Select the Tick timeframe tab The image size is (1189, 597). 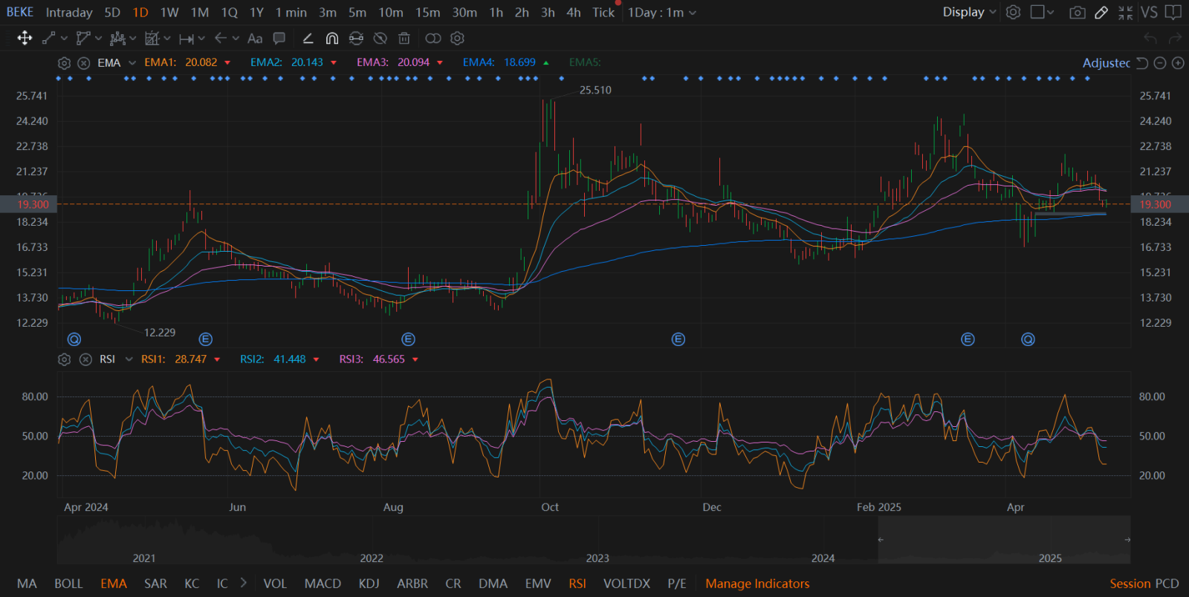tap(603, 12)
